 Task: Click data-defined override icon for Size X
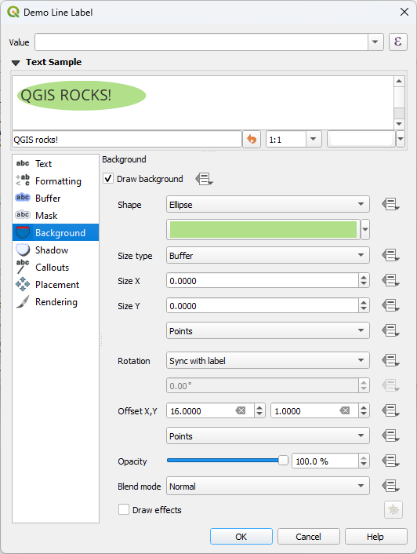390,281
